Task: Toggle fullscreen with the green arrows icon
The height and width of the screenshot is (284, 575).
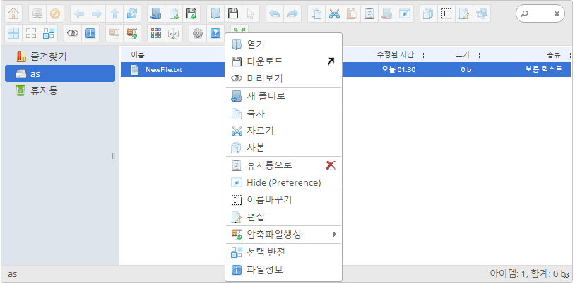Action: 239,29
